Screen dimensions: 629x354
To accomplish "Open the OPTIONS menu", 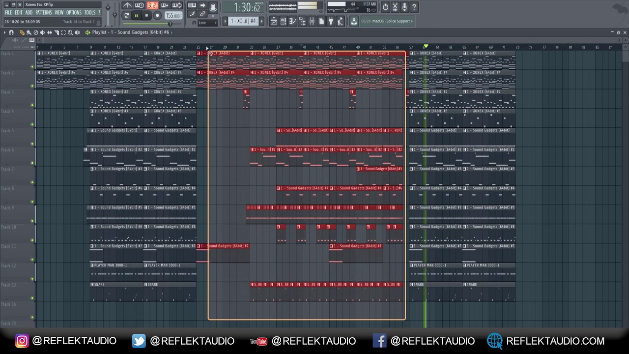I will coord(74,13).
